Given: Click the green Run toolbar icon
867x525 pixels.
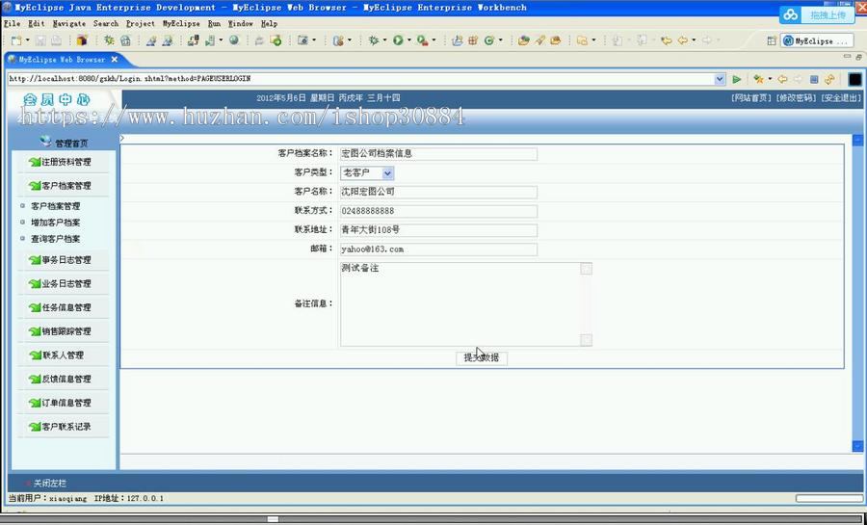Looking at the screenshot, I should click(x=398, y=40).
